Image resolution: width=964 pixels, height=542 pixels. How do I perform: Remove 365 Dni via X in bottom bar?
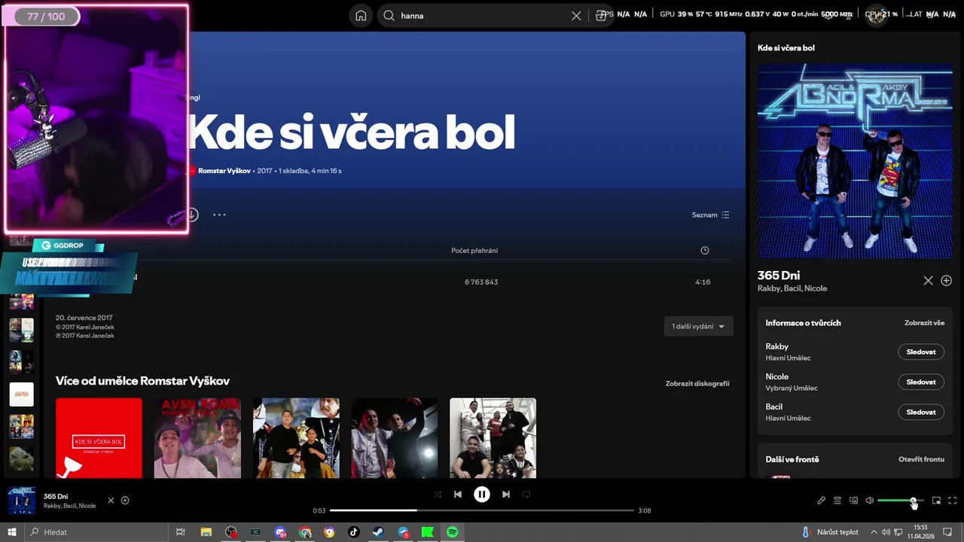pyautogui.click(x=111, y=501)
